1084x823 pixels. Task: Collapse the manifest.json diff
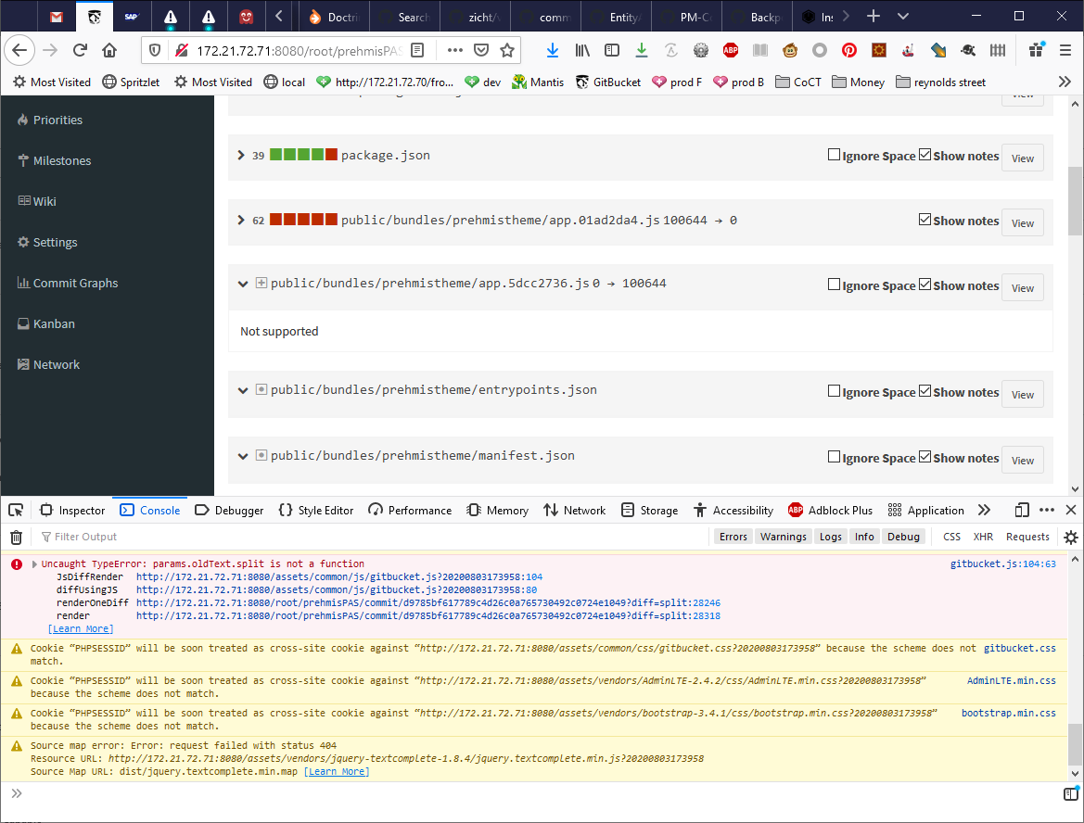tap(243, 456)
